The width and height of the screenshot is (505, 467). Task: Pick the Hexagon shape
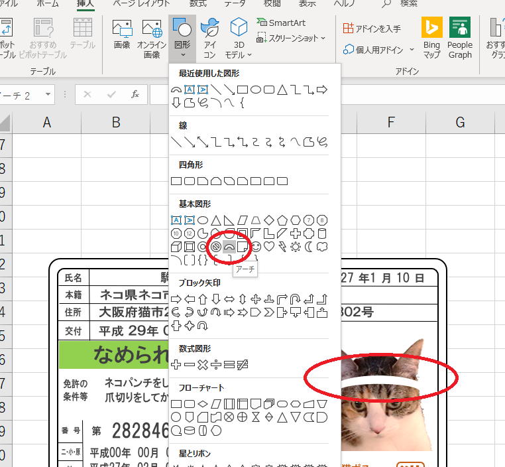(296, 220)
